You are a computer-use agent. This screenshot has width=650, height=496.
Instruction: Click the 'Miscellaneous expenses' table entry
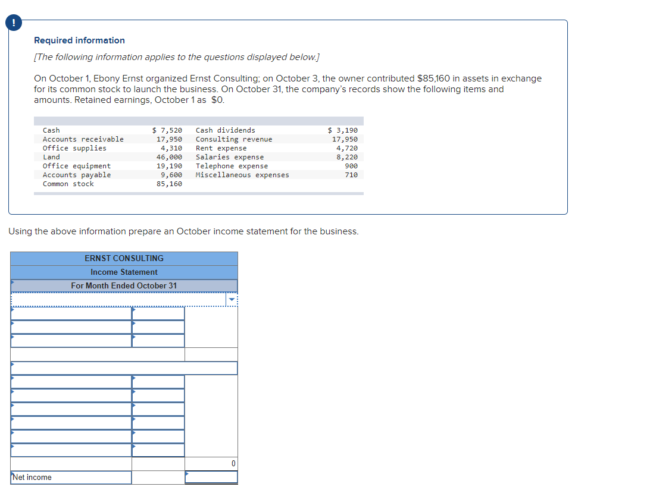click(x=242, y=175)
